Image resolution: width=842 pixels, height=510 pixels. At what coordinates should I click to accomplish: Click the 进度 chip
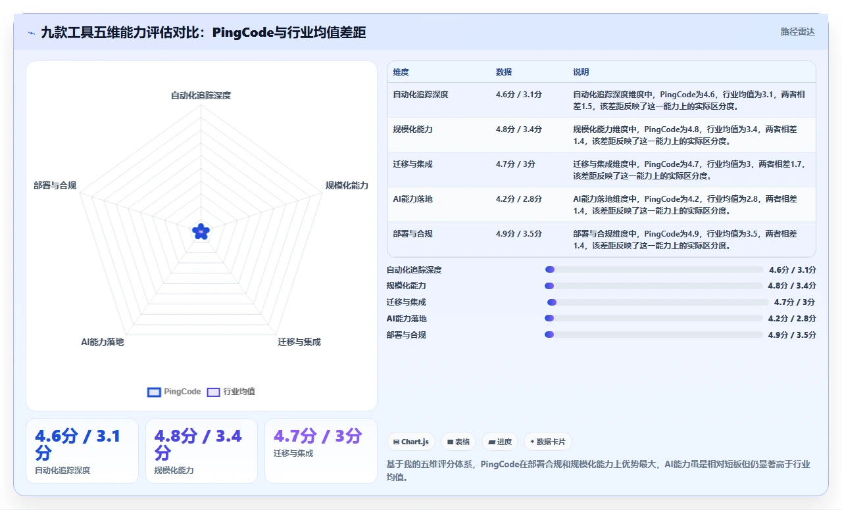[x=500, y=442]
